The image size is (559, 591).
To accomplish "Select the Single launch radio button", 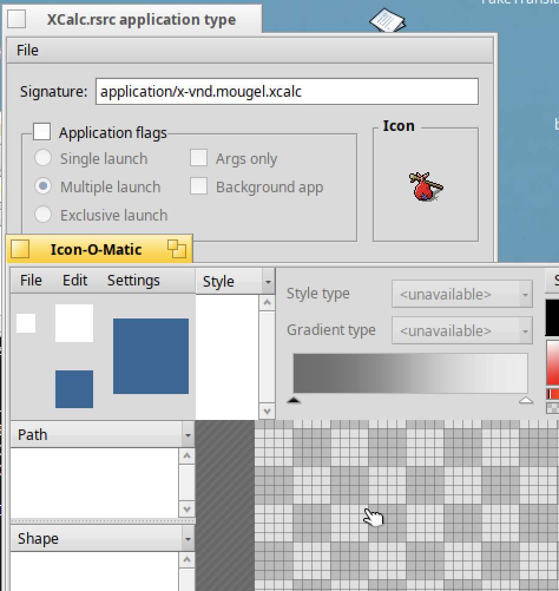I will [43, 158].
